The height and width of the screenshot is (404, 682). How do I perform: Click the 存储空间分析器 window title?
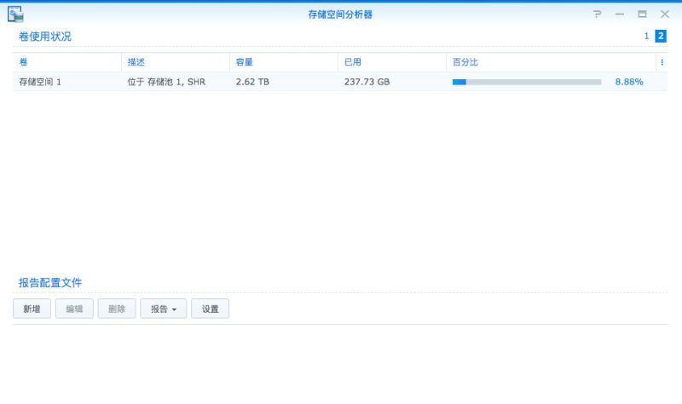coord(340,14)
